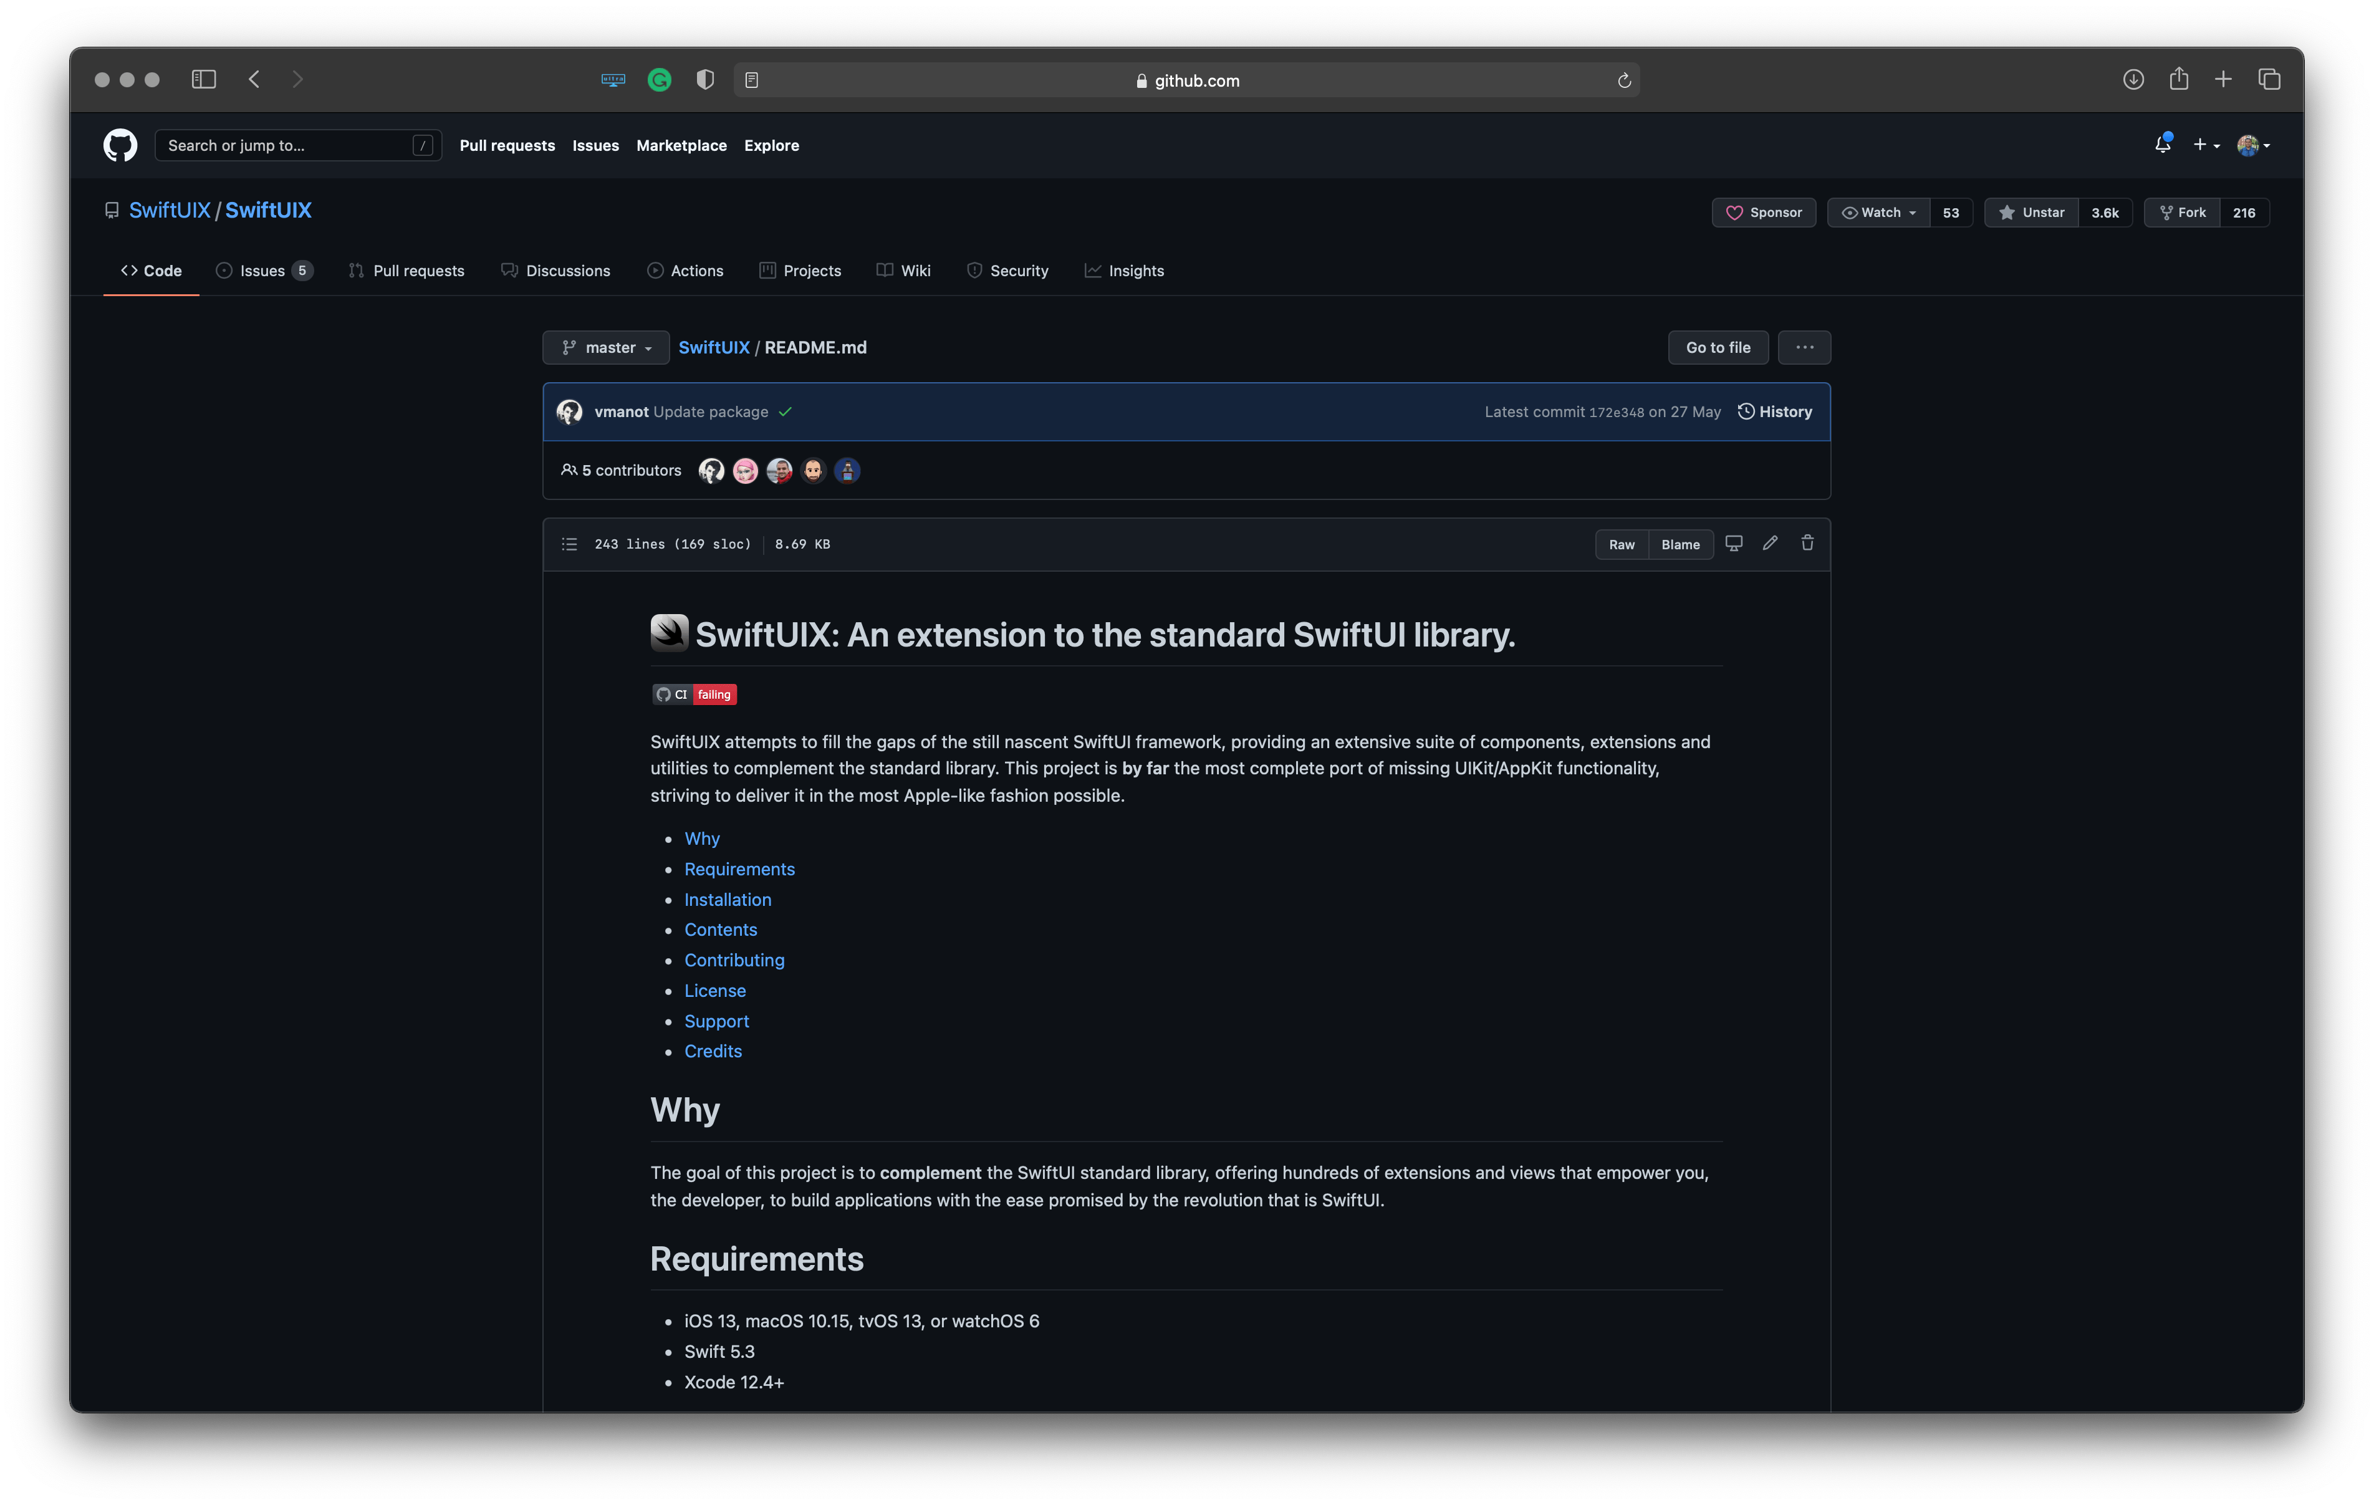Open the 3.6k stargazers count
This screenshot has width=2374, height=1505.
click(2104, 212)
